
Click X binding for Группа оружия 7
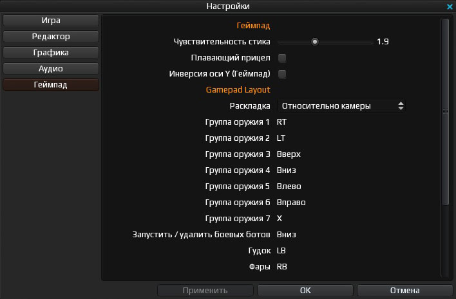tap(280, 219)
